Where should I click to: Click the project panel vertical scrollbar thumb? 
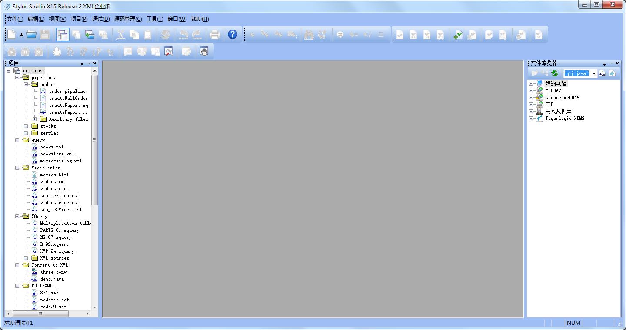click(94, 139)
